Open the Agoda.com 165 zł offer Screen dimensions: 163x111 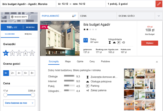coord(113,51)
